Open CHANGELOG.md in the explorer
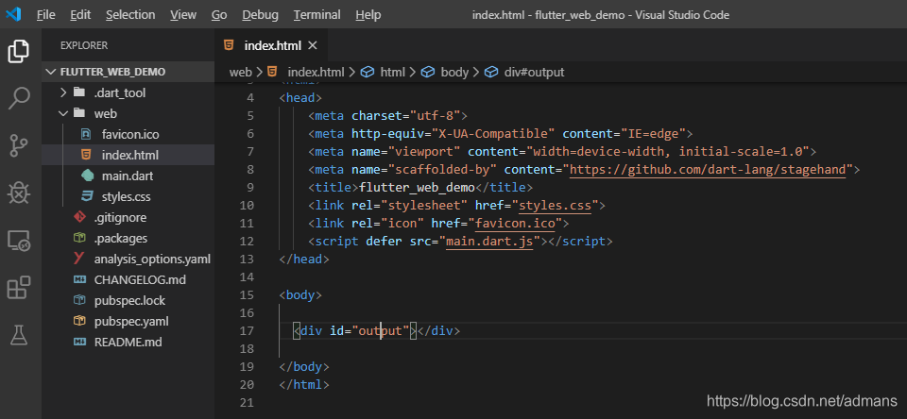Viewport: 907px width, 419px height. pyautogui.click(x=128, y=279)
